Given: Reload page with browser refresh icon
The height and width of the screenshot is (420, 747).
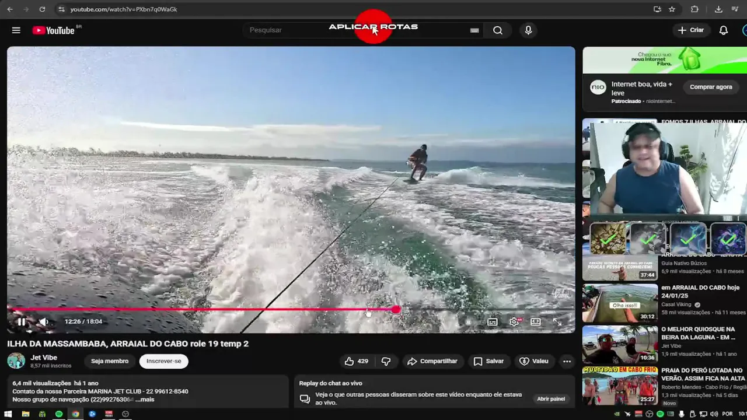Looking at the screenshot, I should pos(42,9).
